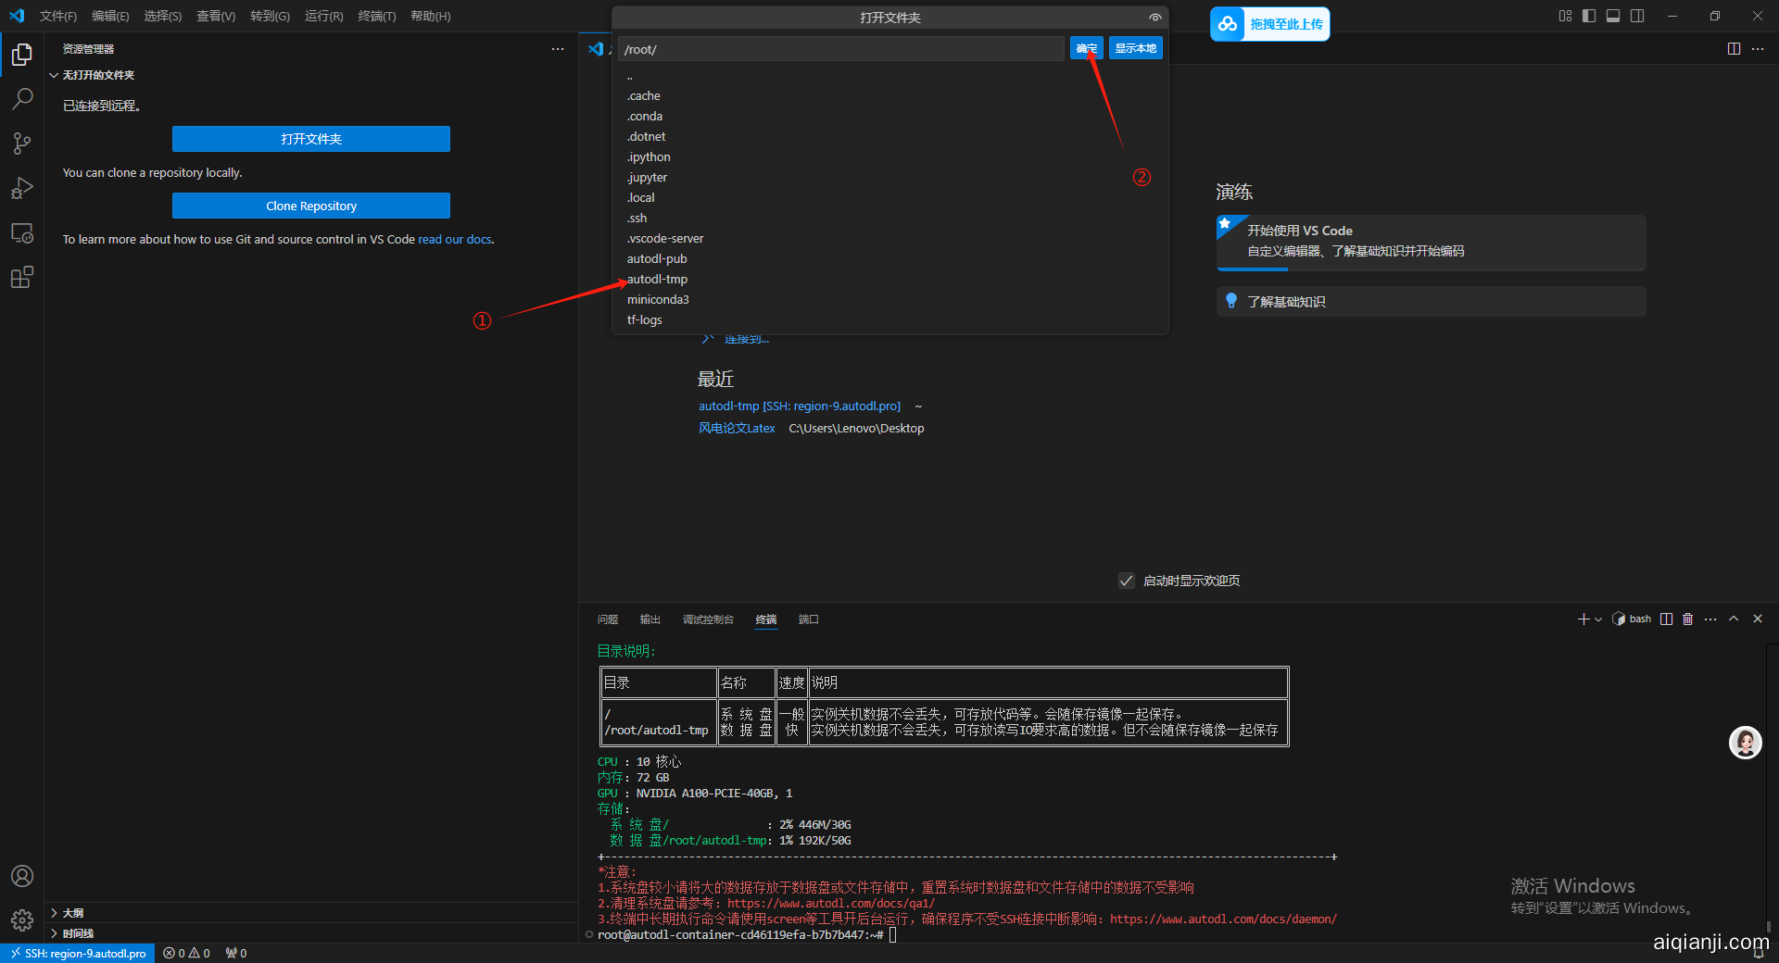Open the new terminal launch profile dropdown
1779x963 pixels.
click(1598, 619)
